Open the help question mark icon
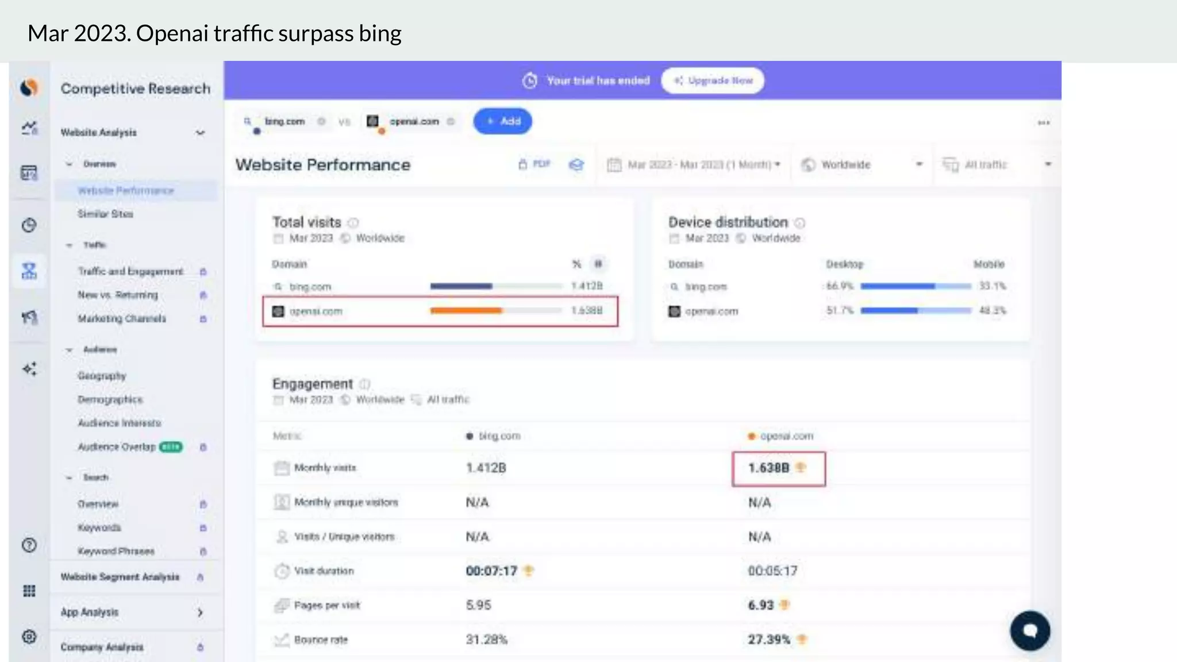Screen dimensions: 1177x662 pos(29,545)
